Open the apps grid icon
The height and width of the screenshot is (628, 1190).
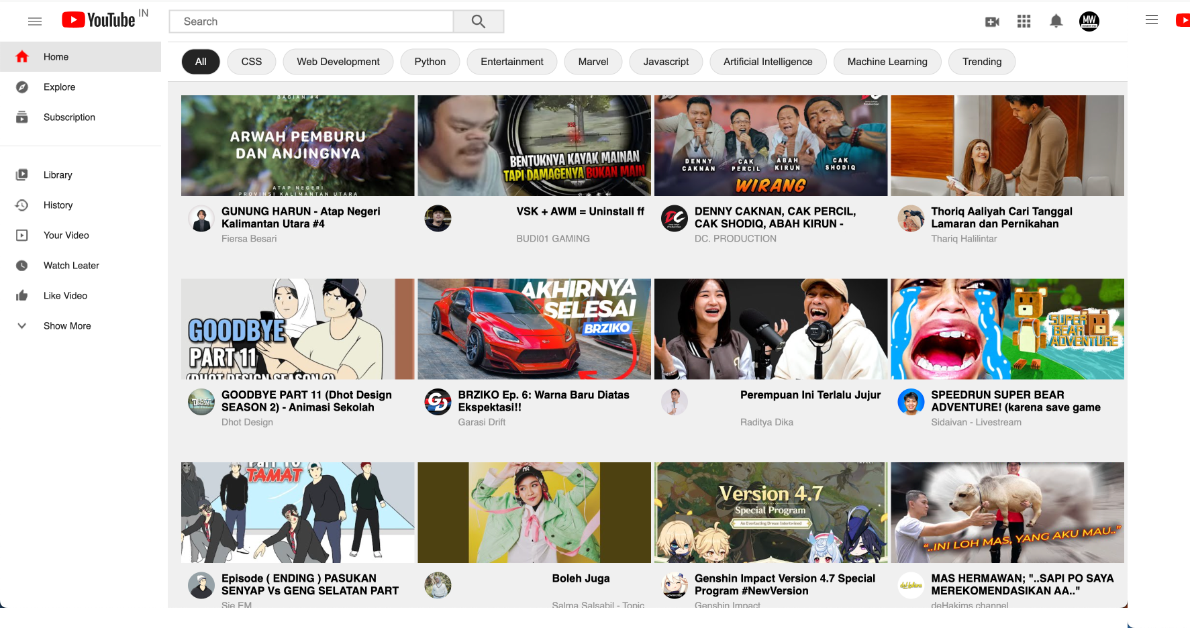pyautogui.click(x=1024, y=21)
